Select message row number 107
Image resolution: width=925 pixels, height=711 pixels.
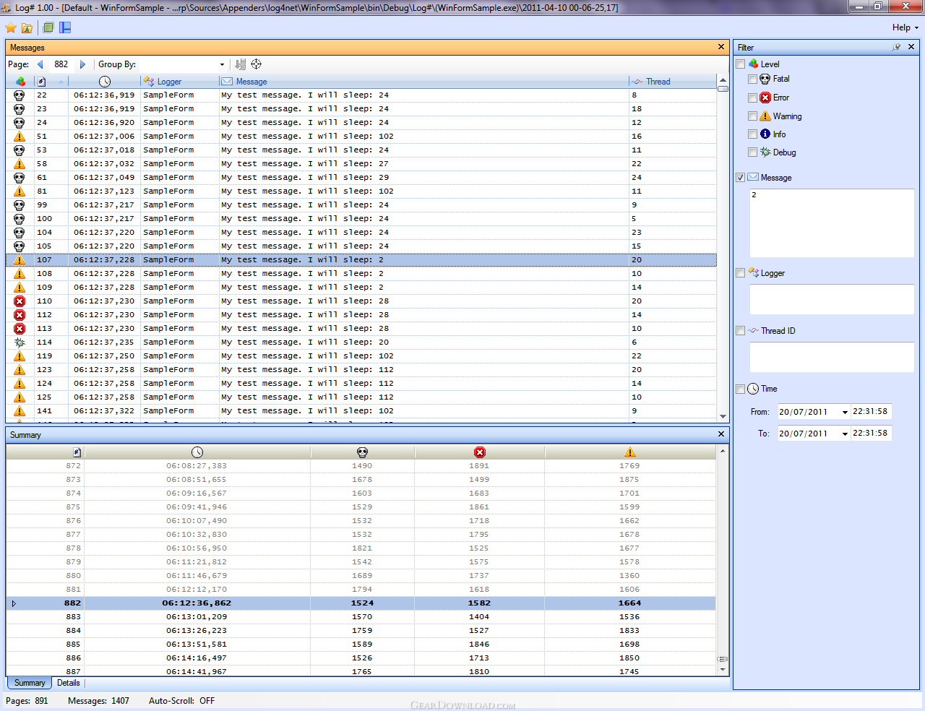[x=361, y=260]
